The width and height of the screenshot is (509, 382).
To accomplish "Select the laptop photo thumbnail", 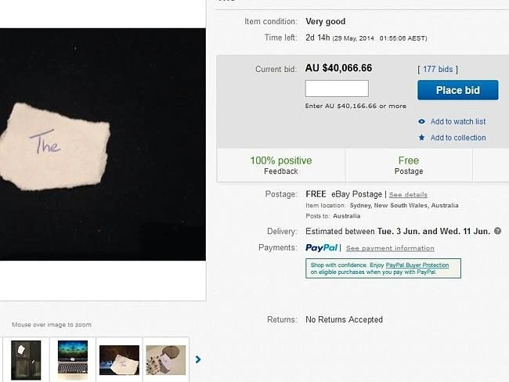I will (x=73, y=359).
